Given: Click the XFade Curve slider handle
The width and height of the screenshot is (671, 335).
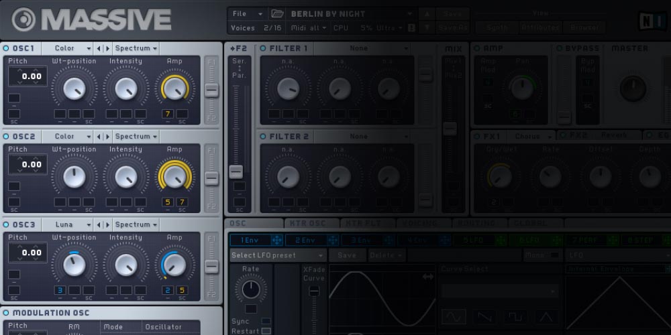Looking at the screenshot, I should point(314,291).
